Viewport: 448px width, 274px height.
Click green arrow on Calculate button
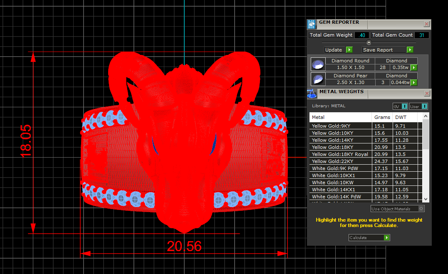[x=387, y=238]
